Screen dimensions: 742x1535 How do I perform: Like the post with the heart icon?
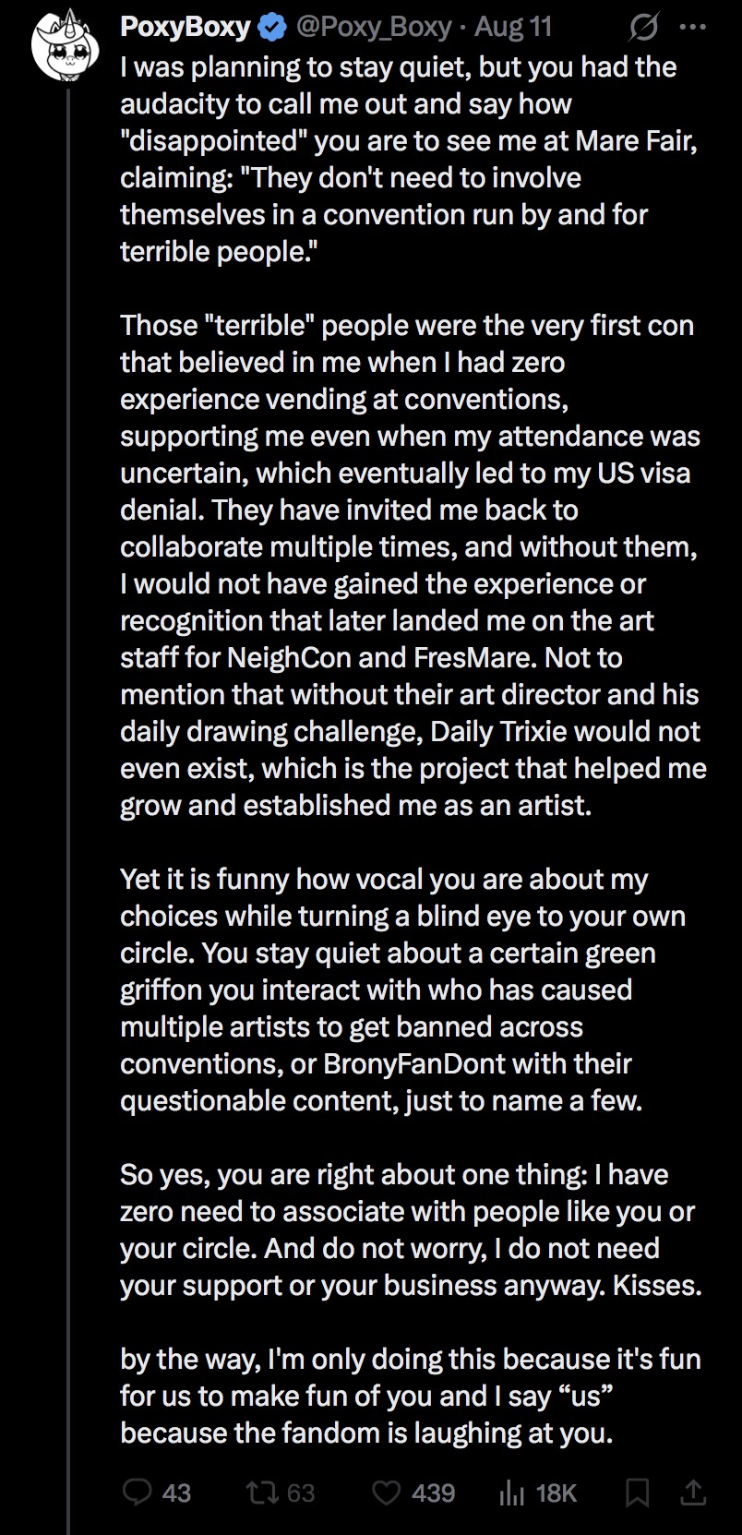386,1493
